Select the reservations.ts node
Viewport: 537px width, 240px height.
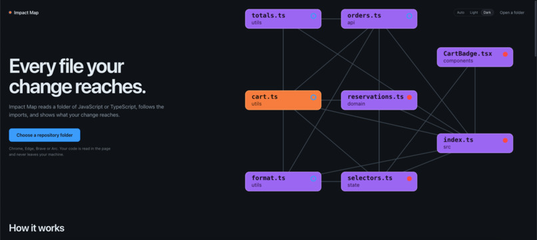click(x=379, y=100)
